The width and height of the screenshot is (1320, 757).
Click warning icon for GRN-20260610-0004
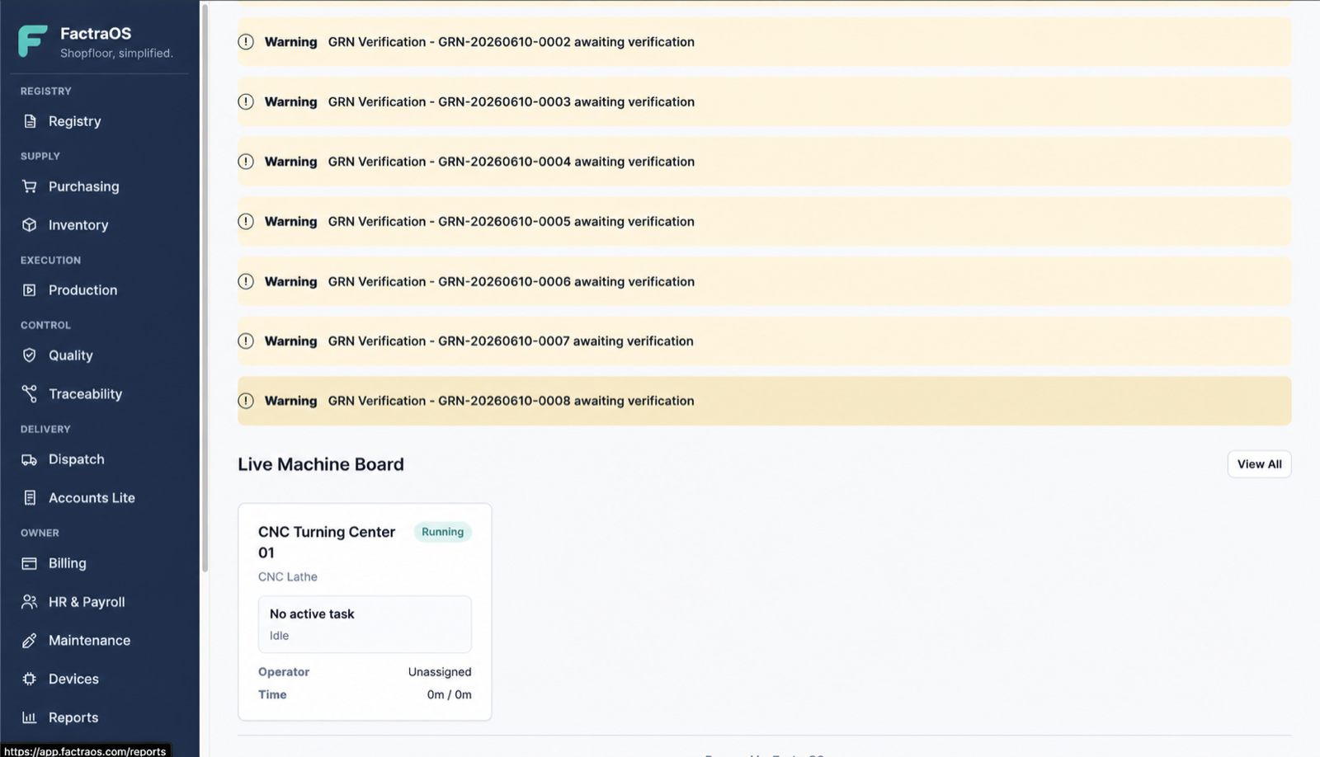point(246,162)
